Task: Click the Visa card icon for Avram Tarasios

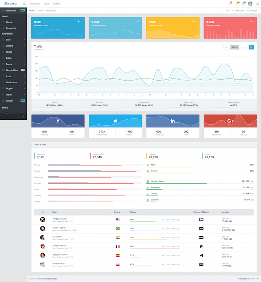Action: pos(201,228)
